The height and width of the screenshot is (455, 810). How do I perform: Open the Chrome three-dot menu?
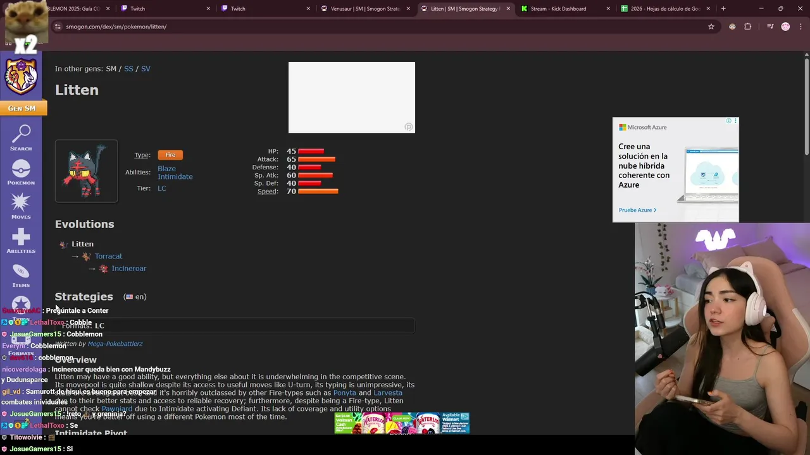tap(801, 27)
